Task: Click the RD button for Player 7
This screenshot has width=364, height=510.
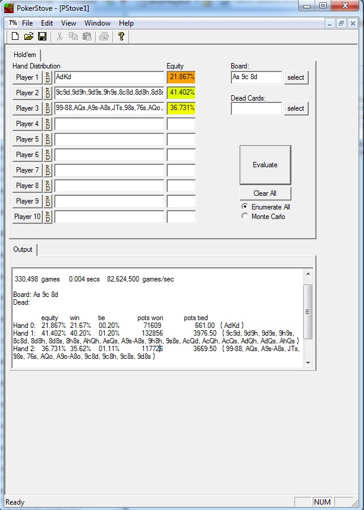Action: pyautogui.click(x=48, y=170)
